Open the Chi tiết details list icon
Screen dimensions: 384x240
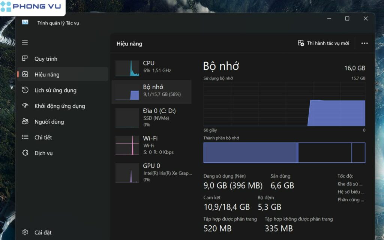pos(25,138)
